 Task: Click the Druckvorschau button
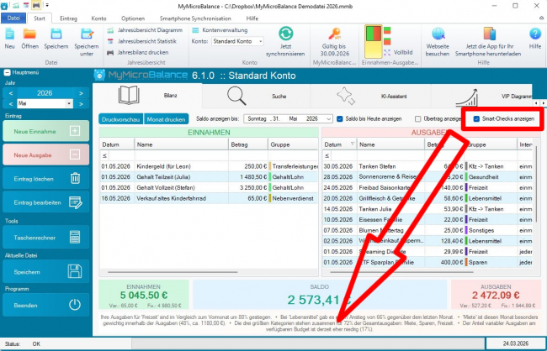pos(120,119)
